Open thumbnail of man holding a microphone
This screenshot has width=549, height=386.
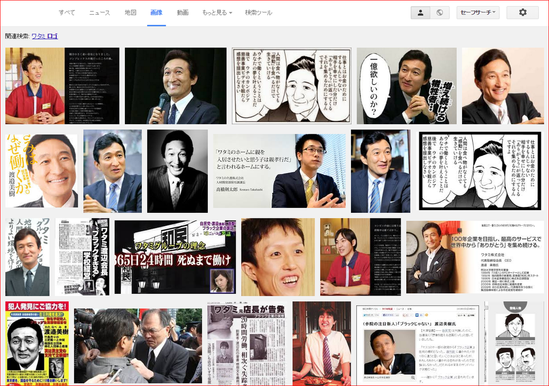(176, 86)
